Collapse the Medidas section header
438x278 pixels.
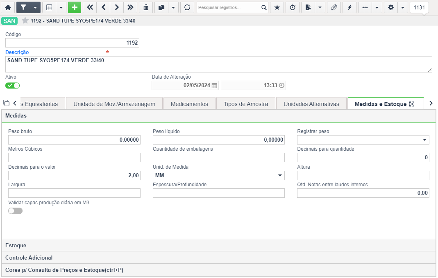coord(219,116)
